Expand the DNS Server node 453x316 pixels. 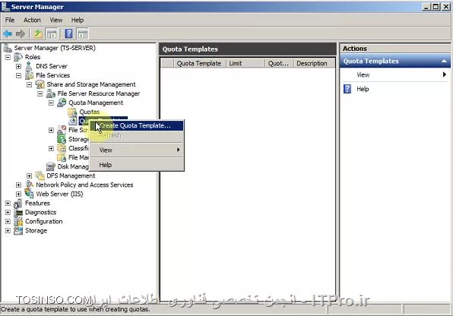(x=18, y=66)
